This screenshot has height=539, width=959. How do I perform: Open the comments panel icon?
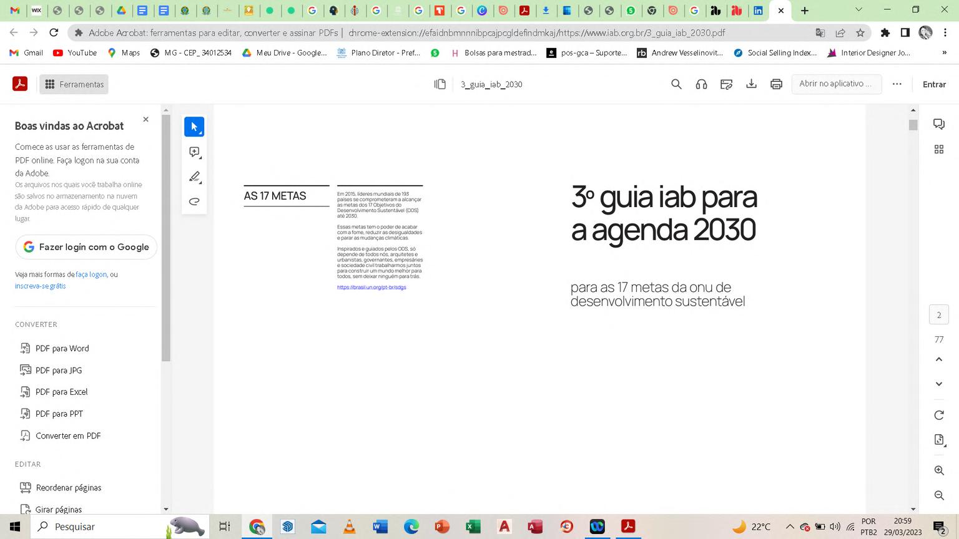[x=938, y=124]
